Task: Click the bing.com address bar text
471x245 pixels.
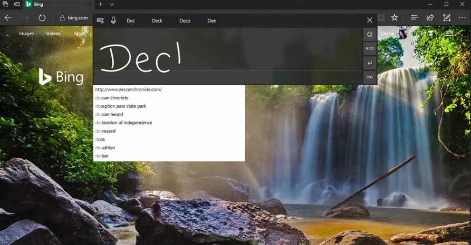Action: point(78,18)
